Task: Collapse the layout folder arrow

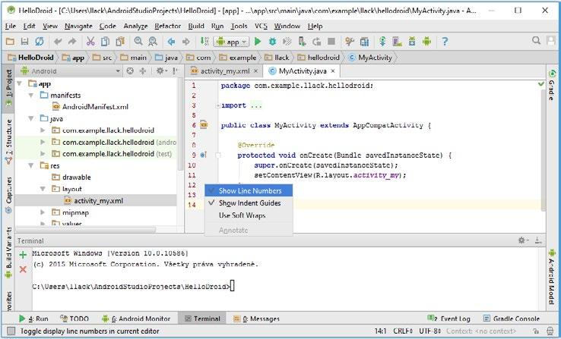Action: coord(43,189)
